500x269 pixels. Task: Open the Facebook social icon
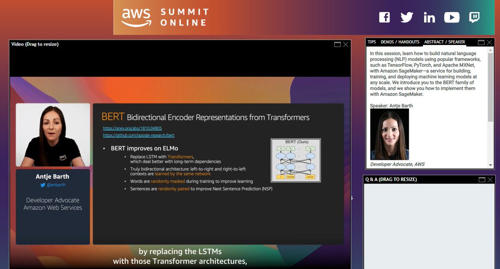384,18
